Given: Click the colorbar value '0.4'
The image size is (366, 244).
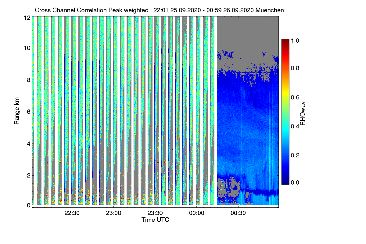Looking at the screenshot, I should pyautogui.click(x=295, y=126).
